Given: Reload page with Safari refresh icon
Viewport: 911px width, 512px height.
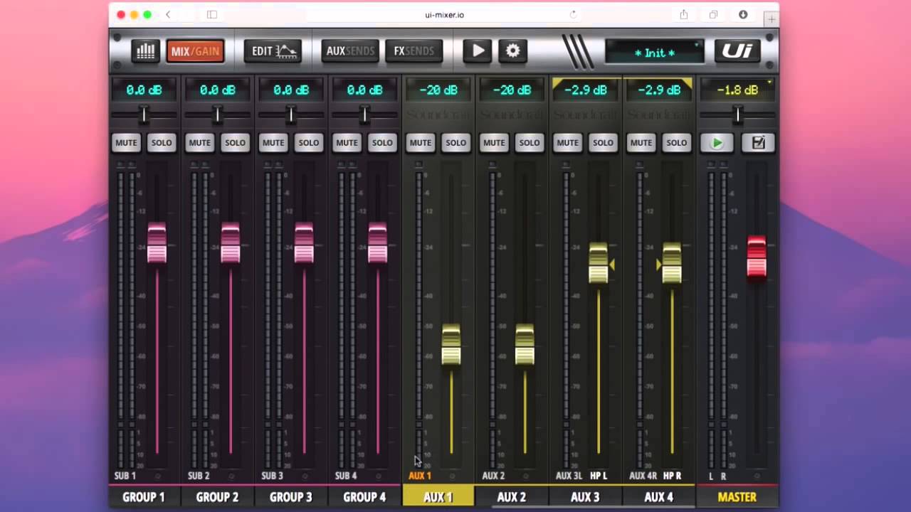Looking at the screenshot, I should click(x=573, y=14).
